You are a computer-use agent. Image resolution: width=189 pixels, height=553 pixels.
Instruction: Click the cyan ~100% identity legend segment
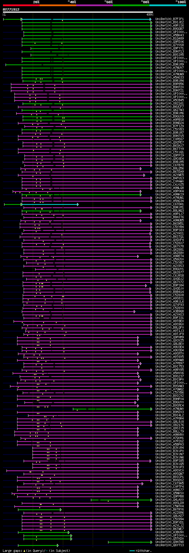[x=168, y=5]
